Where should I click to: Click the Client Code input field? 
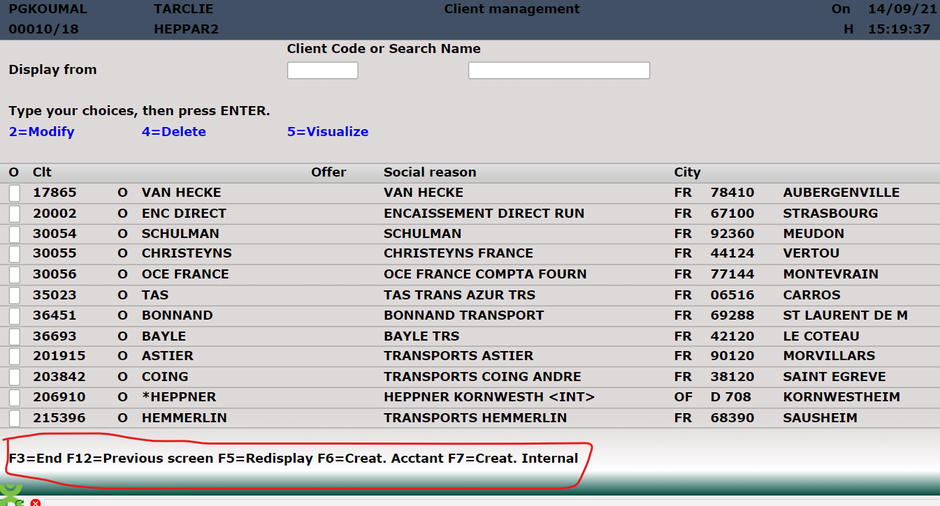(x=323, y=70)
